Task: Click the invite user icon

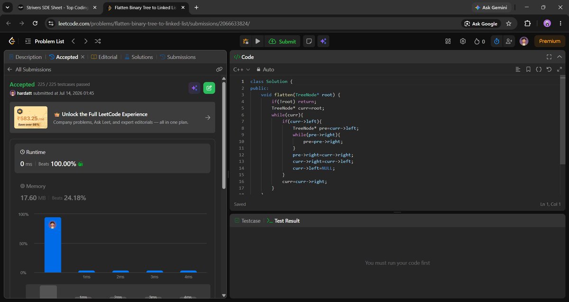Action: click(509, 41)
